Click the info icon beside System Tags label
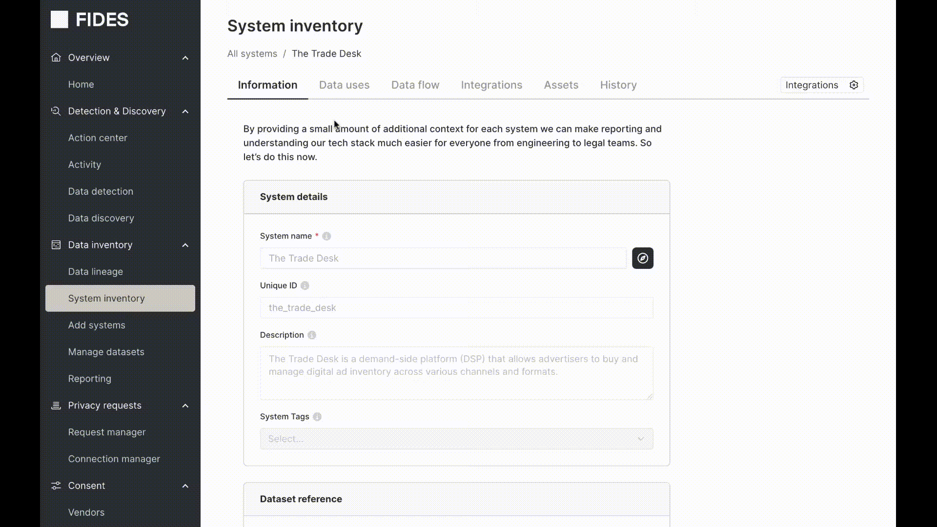Screen dimensions: 937x527 [x=317, y=417]
